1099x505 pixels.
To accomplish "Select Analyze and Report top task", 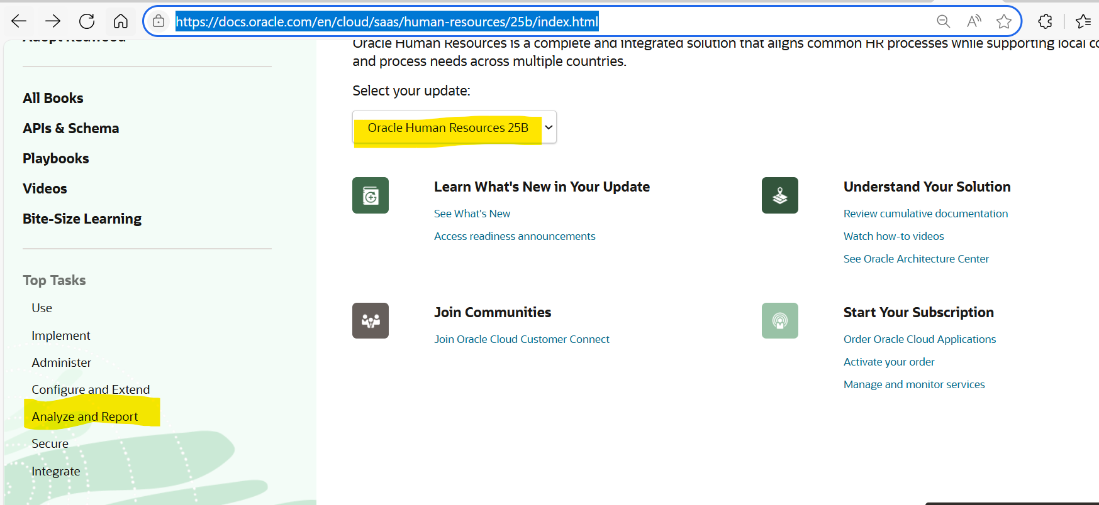I will click(x=85, y=416).
